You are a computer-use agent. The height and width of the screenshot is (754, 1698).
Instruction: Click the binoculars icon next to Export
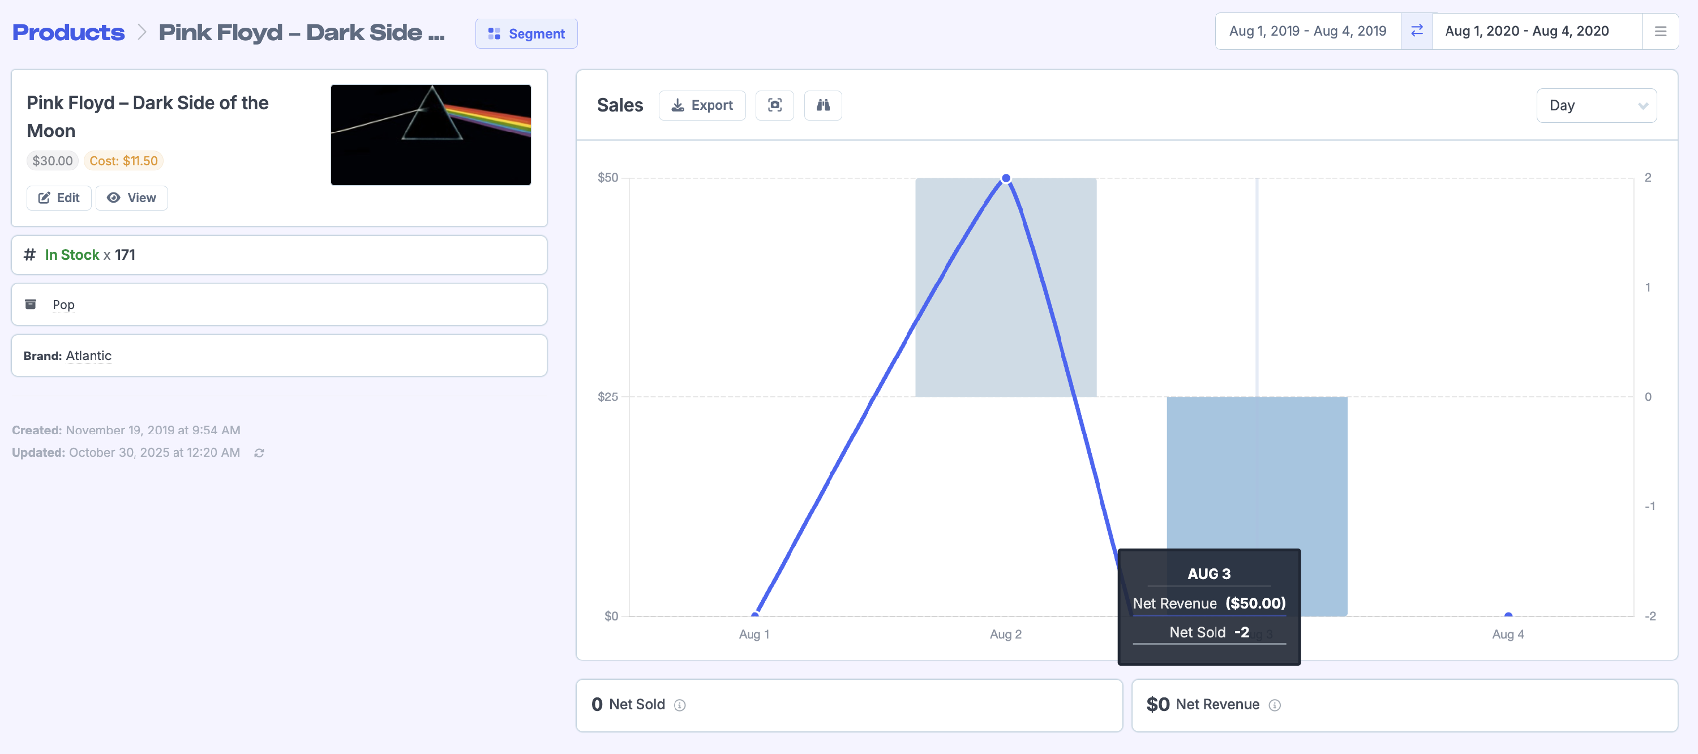pyautogui.click(x=822, y=105)
